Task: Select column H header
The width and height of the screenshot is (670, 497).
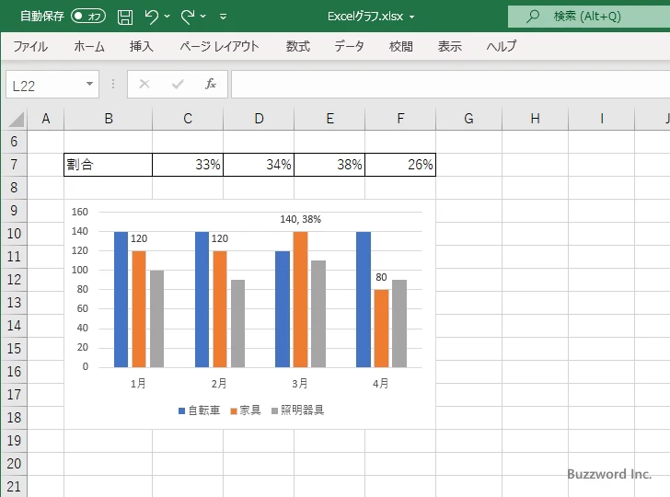Action: (x=536, y=119)
